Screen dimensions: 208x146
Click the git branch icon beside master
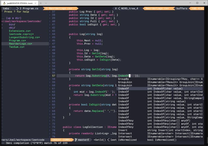(76, 140)
